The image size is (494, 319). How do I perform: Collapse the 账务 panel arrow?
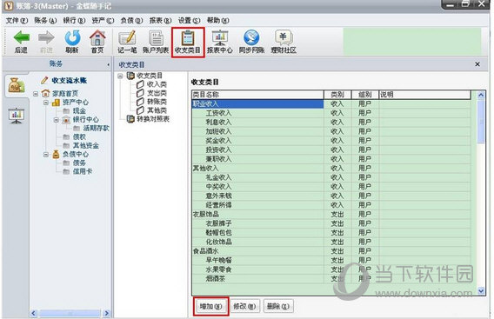(x=108, y=64)
